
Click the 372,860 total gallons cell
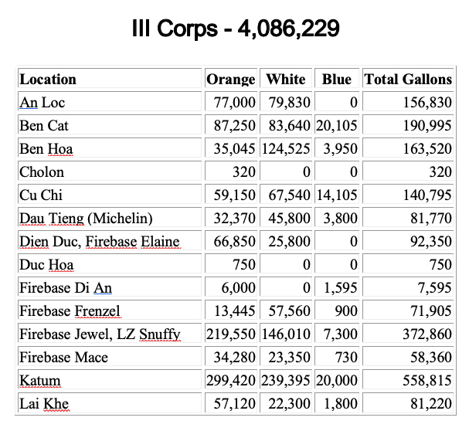[x=427, y=334]
